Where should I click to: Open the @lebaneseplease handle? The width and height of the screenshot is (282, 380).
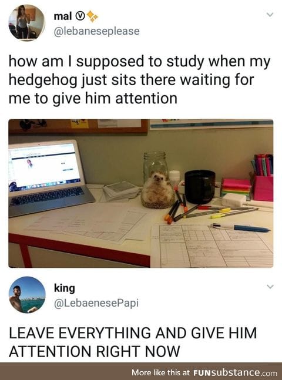96,31
